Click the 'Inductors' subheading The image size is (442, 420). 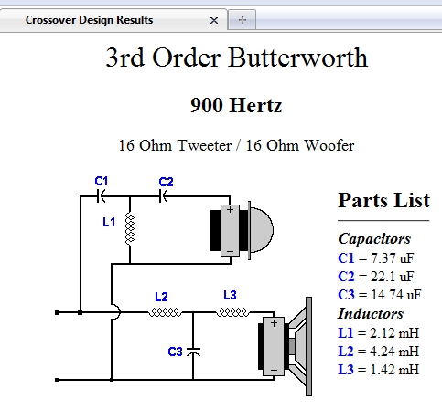[x=371, y=314]
